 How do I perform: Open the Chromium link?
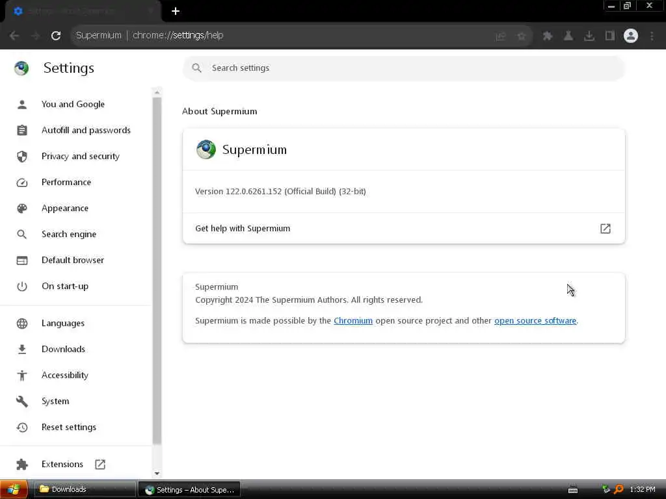pyautogui.click(x=353, y=321)
